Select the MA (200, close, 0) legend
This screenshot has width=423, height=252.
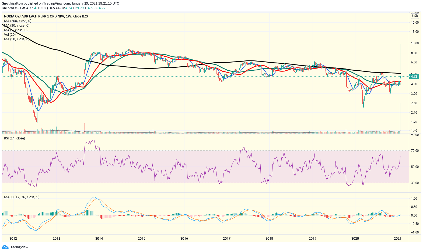(x=18, y=21)
